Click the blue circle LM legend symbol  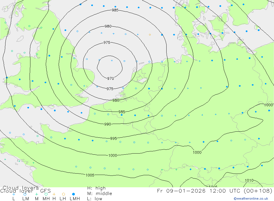click(25, 194)
